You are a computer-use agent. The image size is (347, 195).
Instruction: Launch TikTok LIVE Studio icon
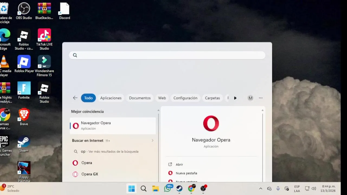coord(44,40)
